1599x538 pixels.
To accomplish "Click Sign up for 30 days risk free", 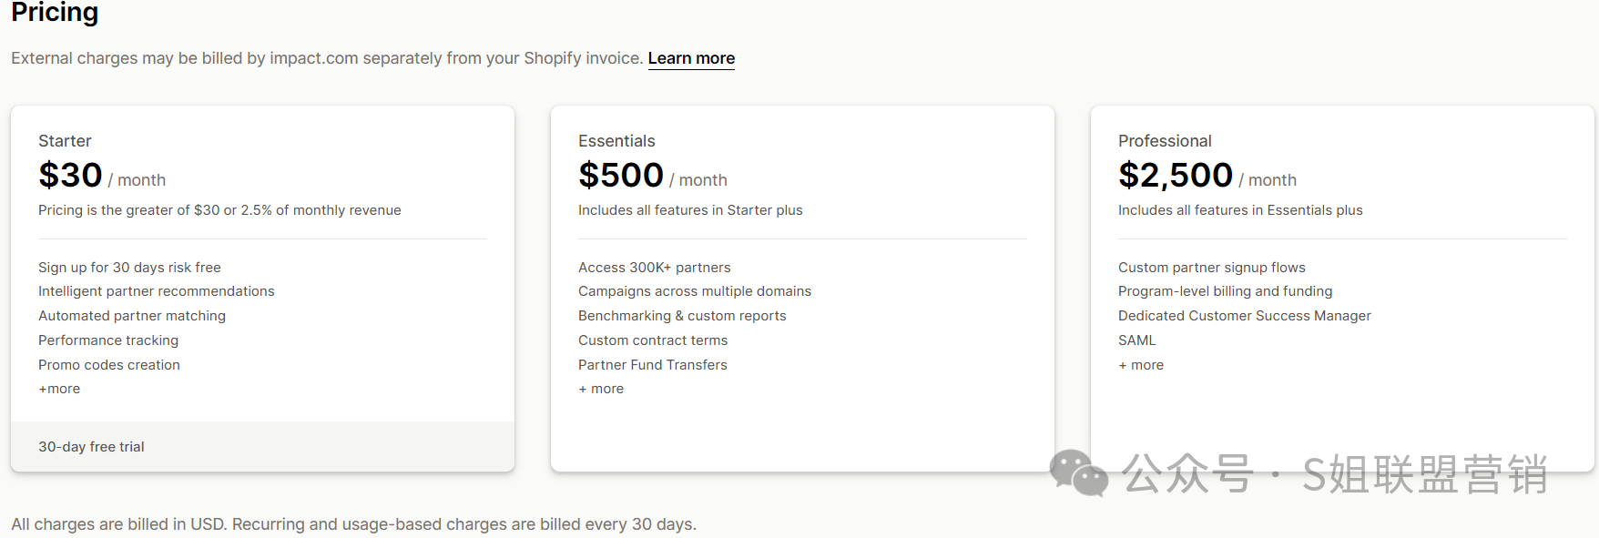I will (129, 268).
